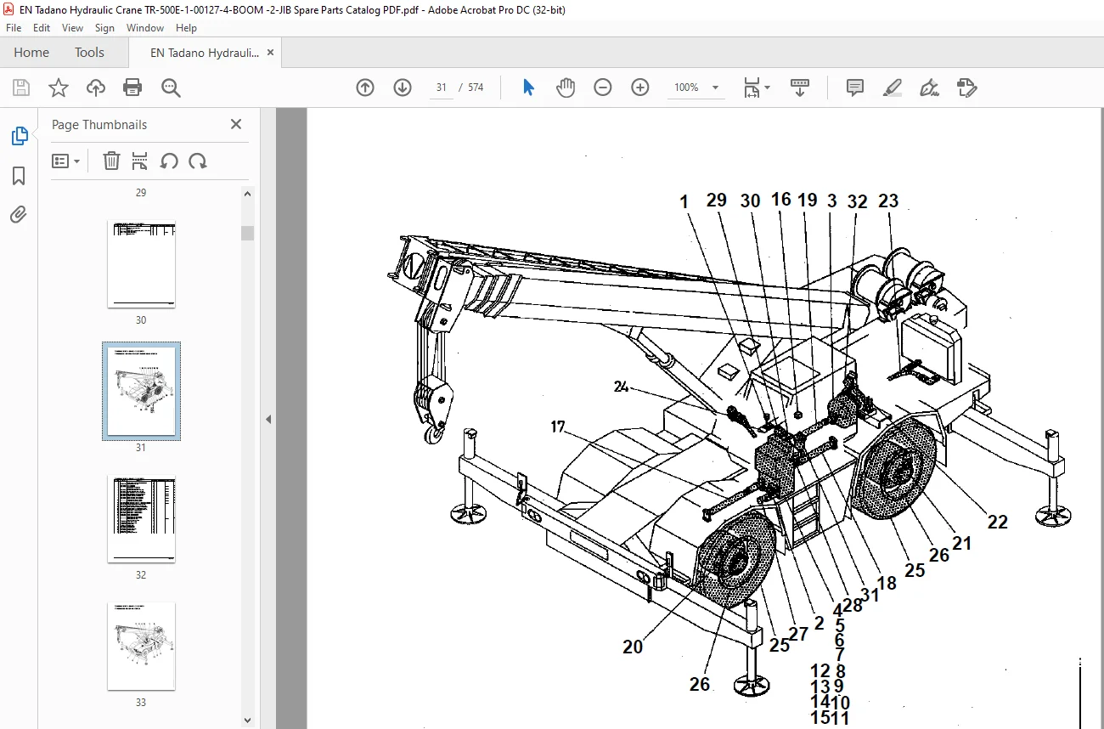Add a comment with the sticky note icon
The height and width of the screenshot is (729, 1104).
[x=855, y=88]
